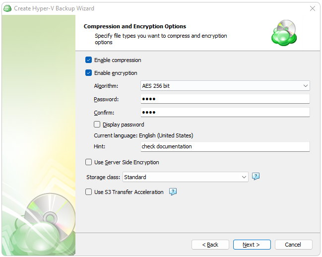Click into the Confirm password field
The height and width of the screenshot is (257, 322).
225,112
